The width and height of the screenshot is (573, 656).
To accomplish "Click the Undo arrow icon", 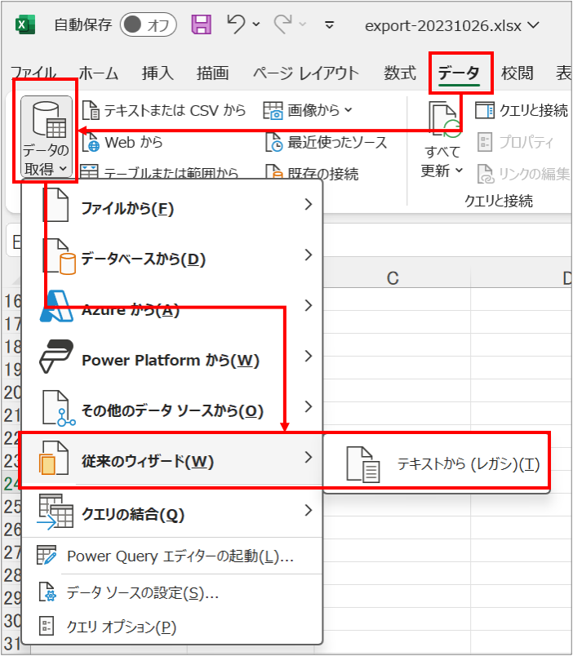I will tap(236, 24).
